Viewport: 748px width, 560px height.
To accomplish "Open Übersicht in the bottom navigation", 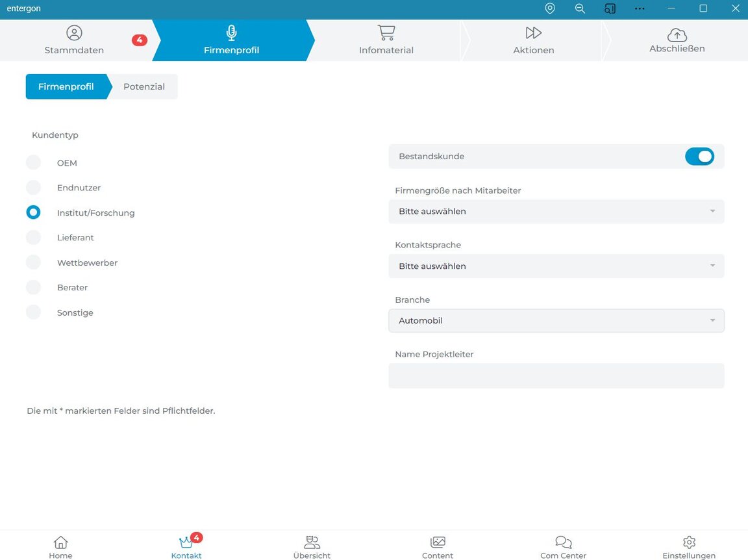I will (312, 547).
